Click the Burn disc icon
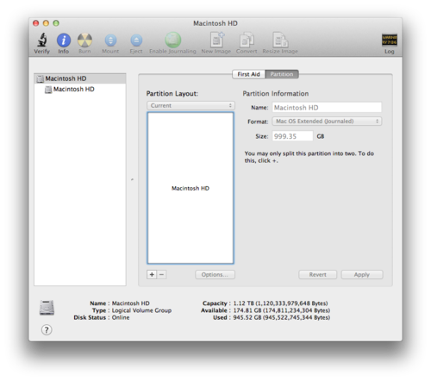This screenshot has width=431, height=381. point(84,41)
